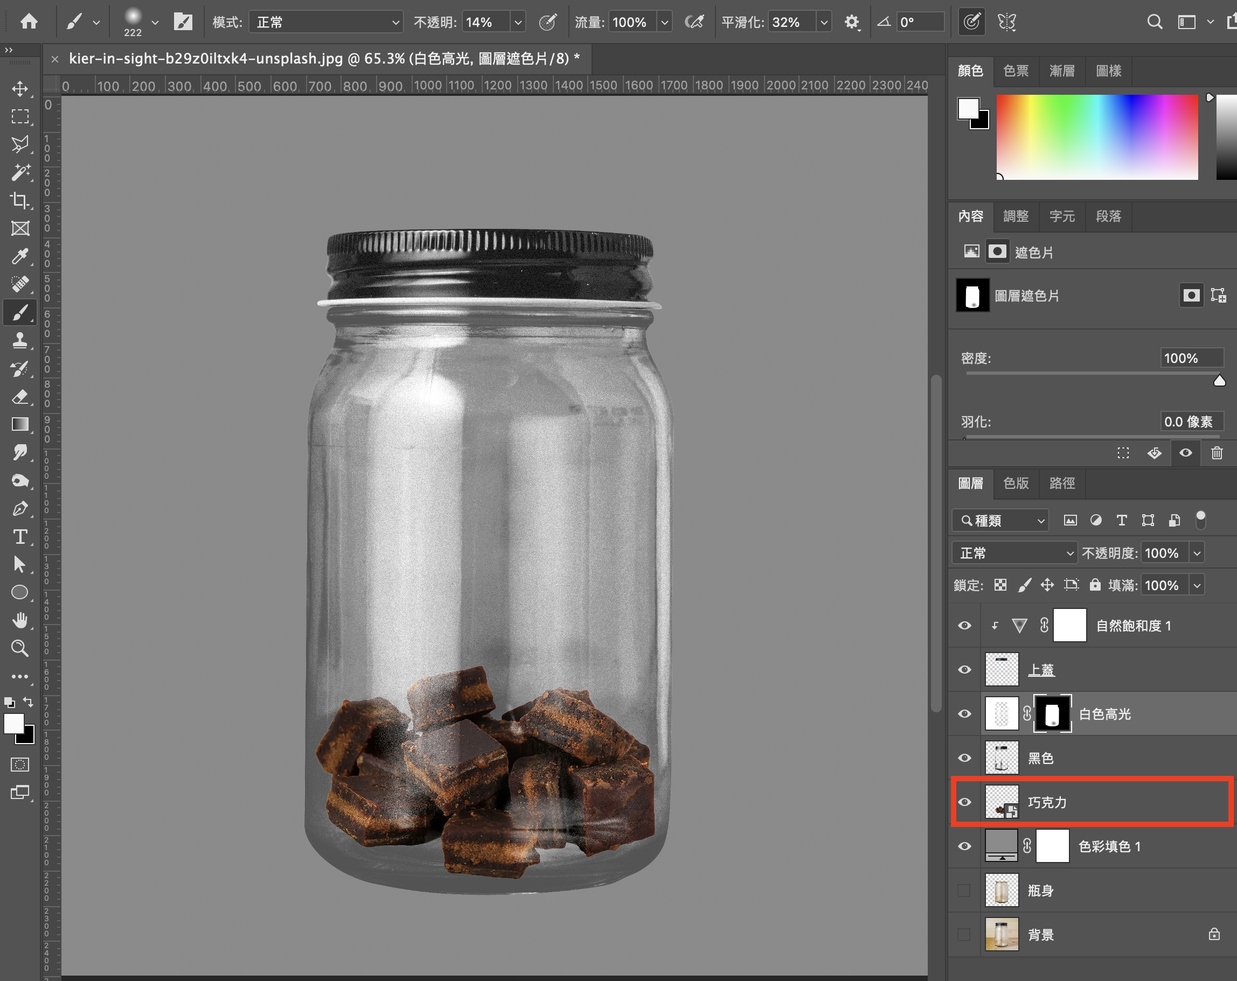The width and height of the screenshot is (1237, 981).
Task: Switch to the 色版 tab
Action: (x=1016, y=484)
